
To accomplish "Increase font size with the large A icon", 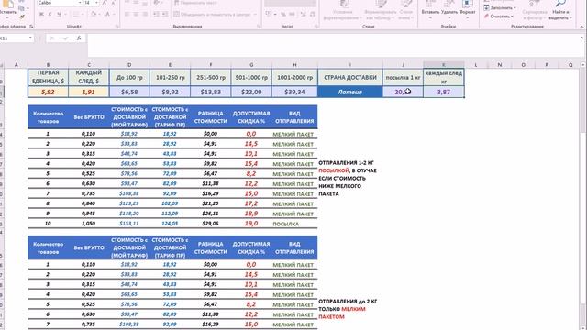I will (105, 3).
